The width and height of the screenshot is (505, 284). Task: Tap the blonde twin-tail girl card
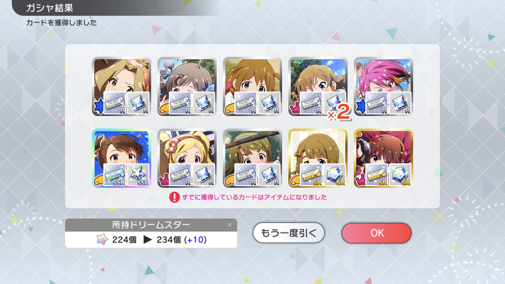click(187, 158)
